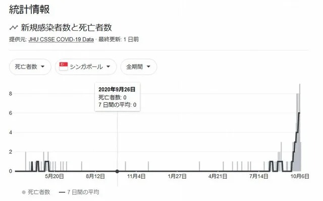Click the selected data point on the chart line
Viewport: 323px width, 201px height.
117,171
